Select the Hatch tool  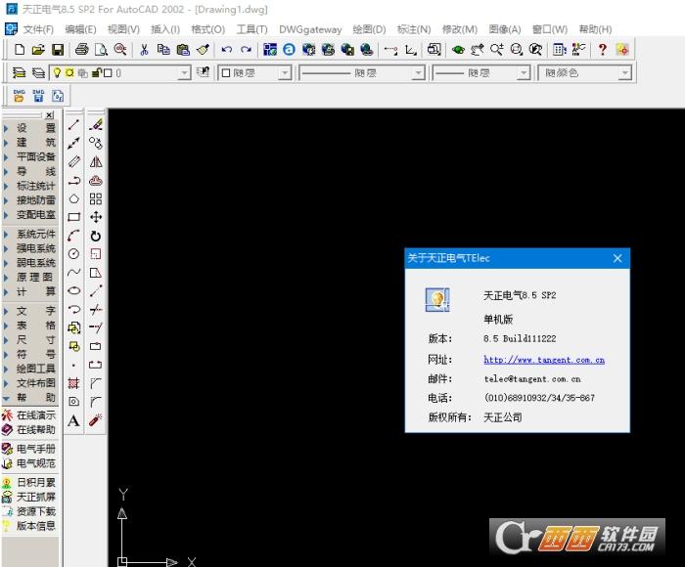[x=73, y=383]
